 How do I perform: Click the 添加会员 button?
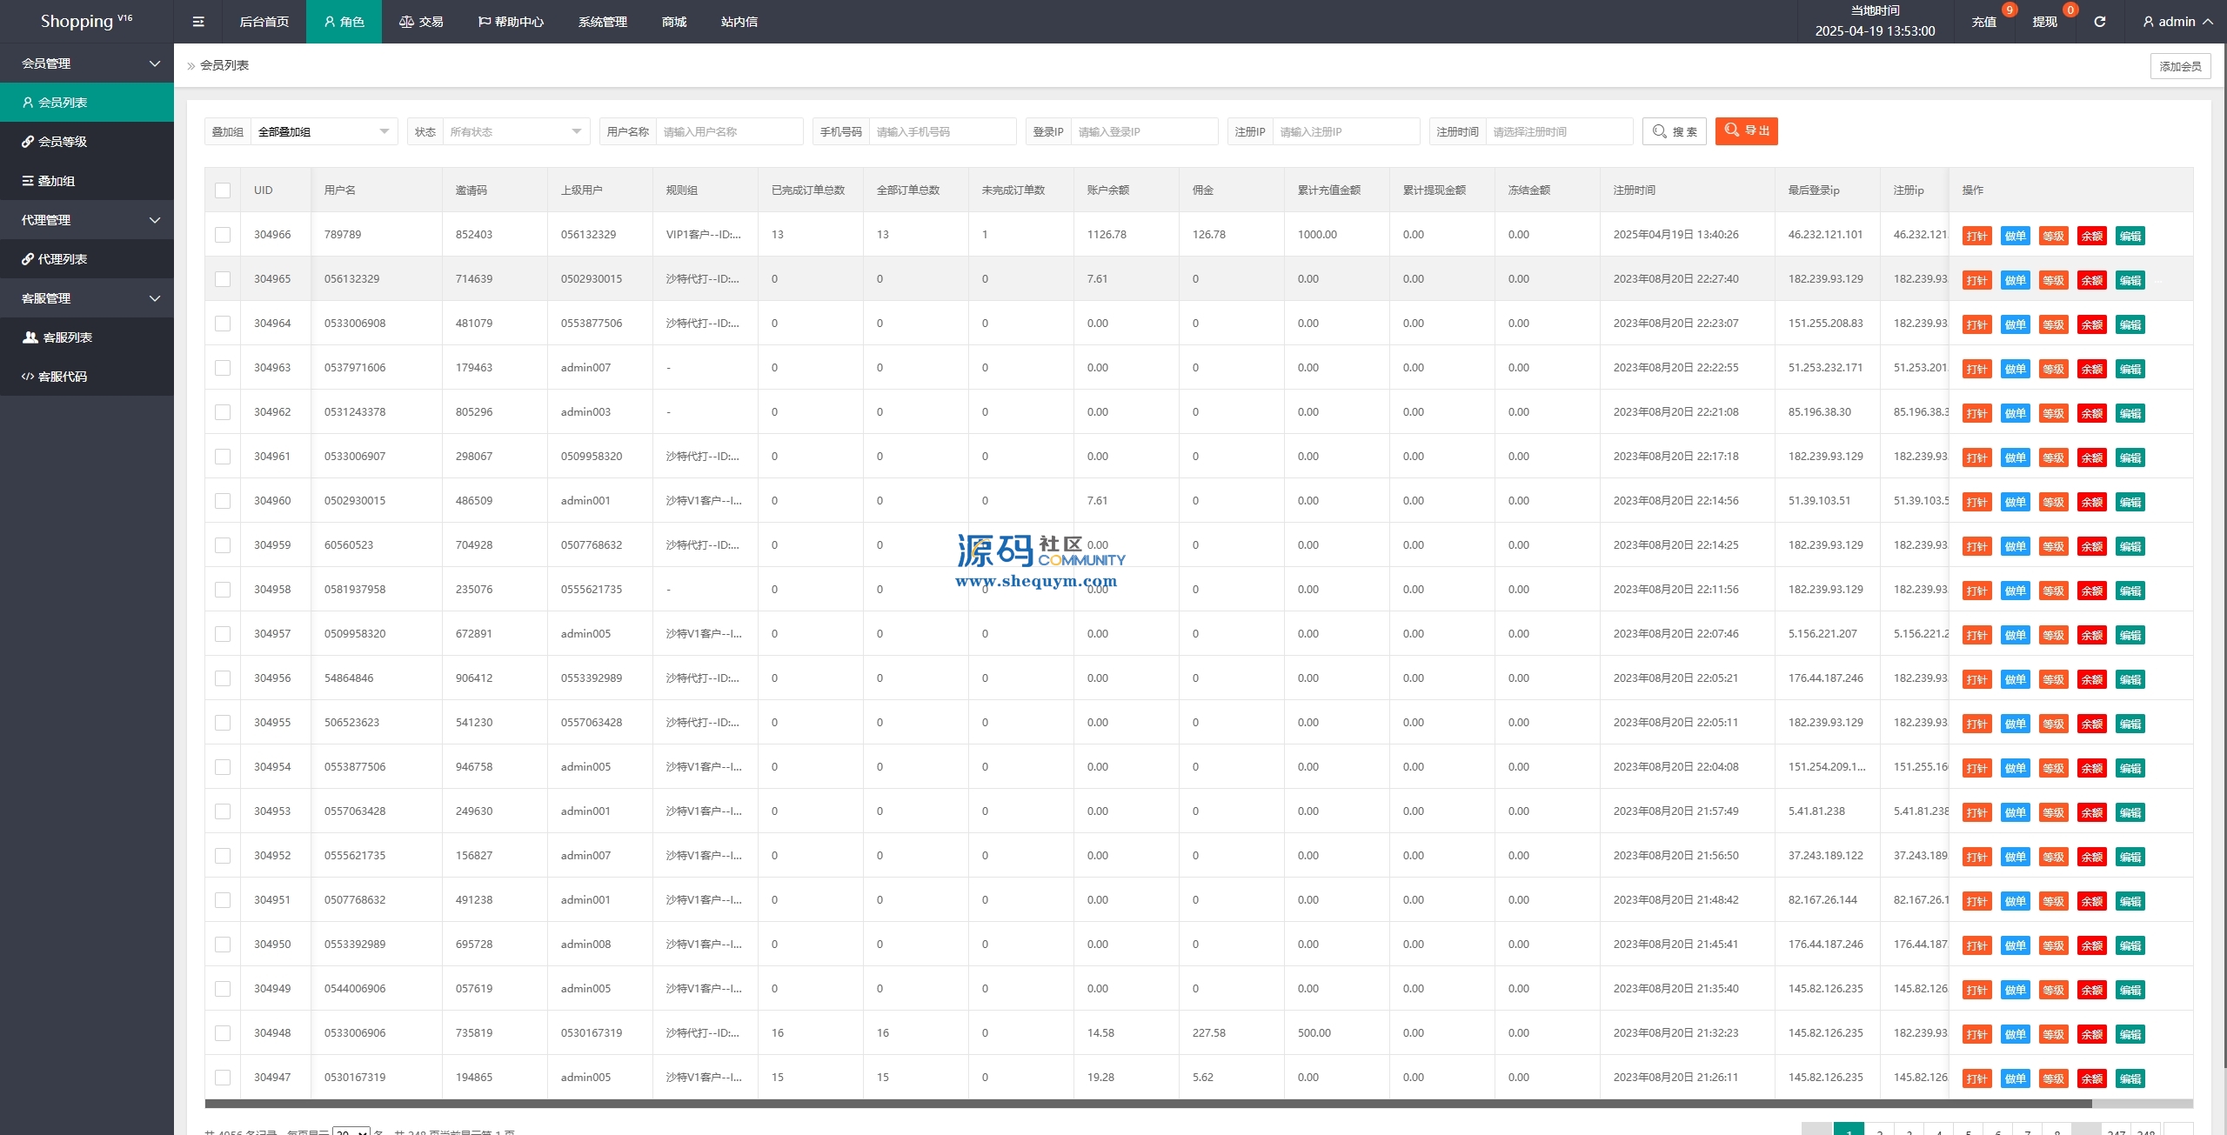2179,66
